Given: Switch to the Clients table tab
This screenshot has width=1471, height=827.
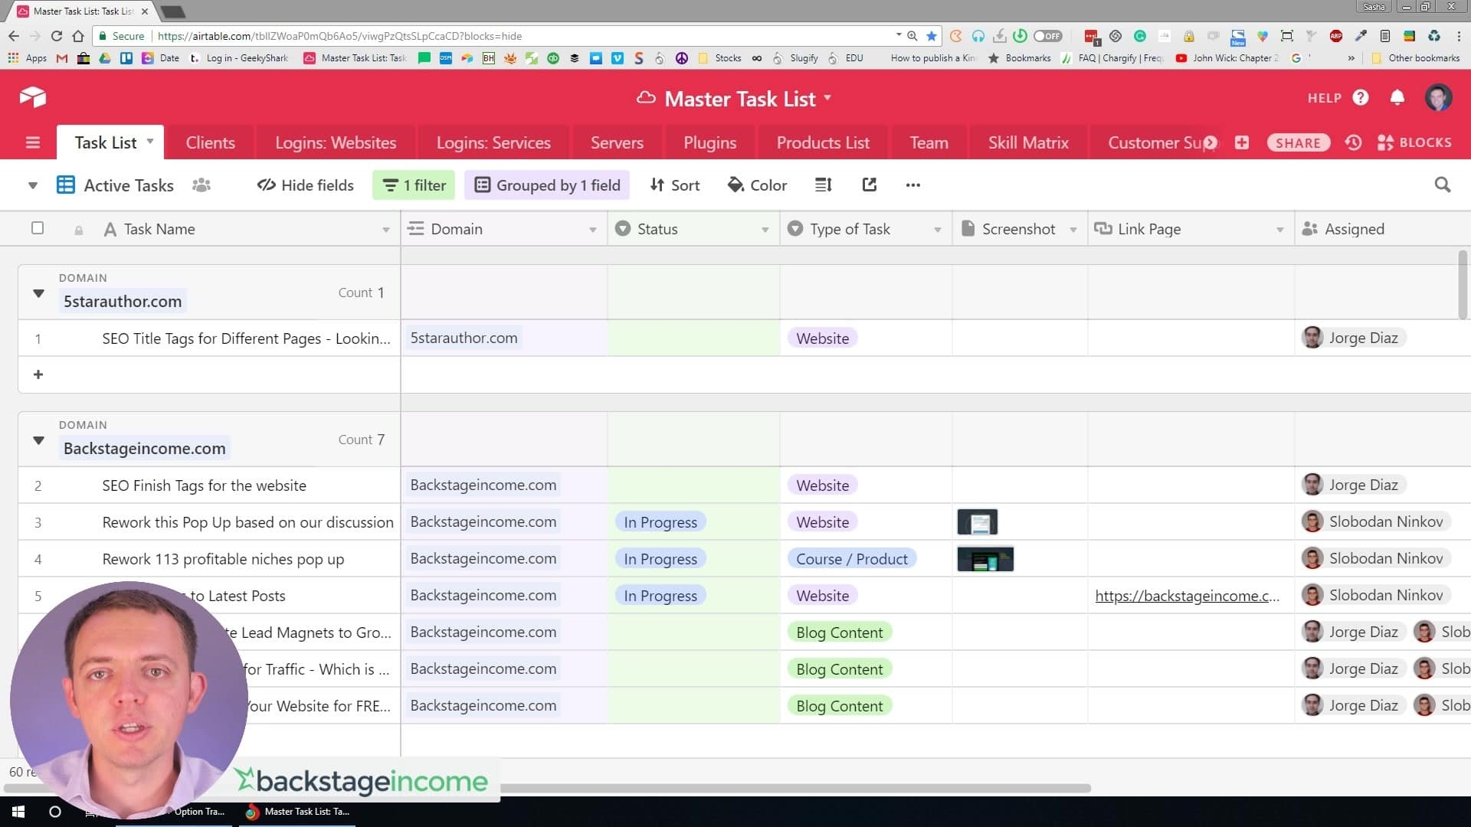Looking at the screenshot, I should pyautogui.click(x=210, y=142).
